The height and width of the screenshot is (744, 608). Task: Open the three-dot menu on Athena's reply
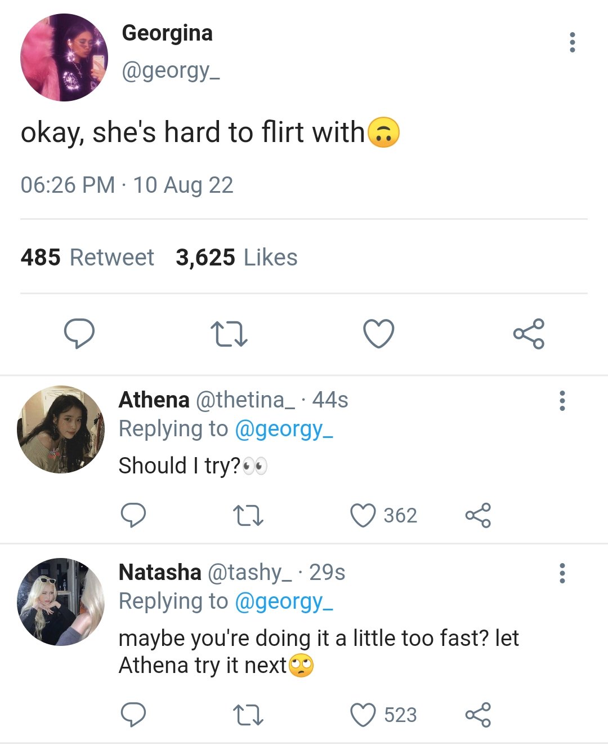point(562,400)
